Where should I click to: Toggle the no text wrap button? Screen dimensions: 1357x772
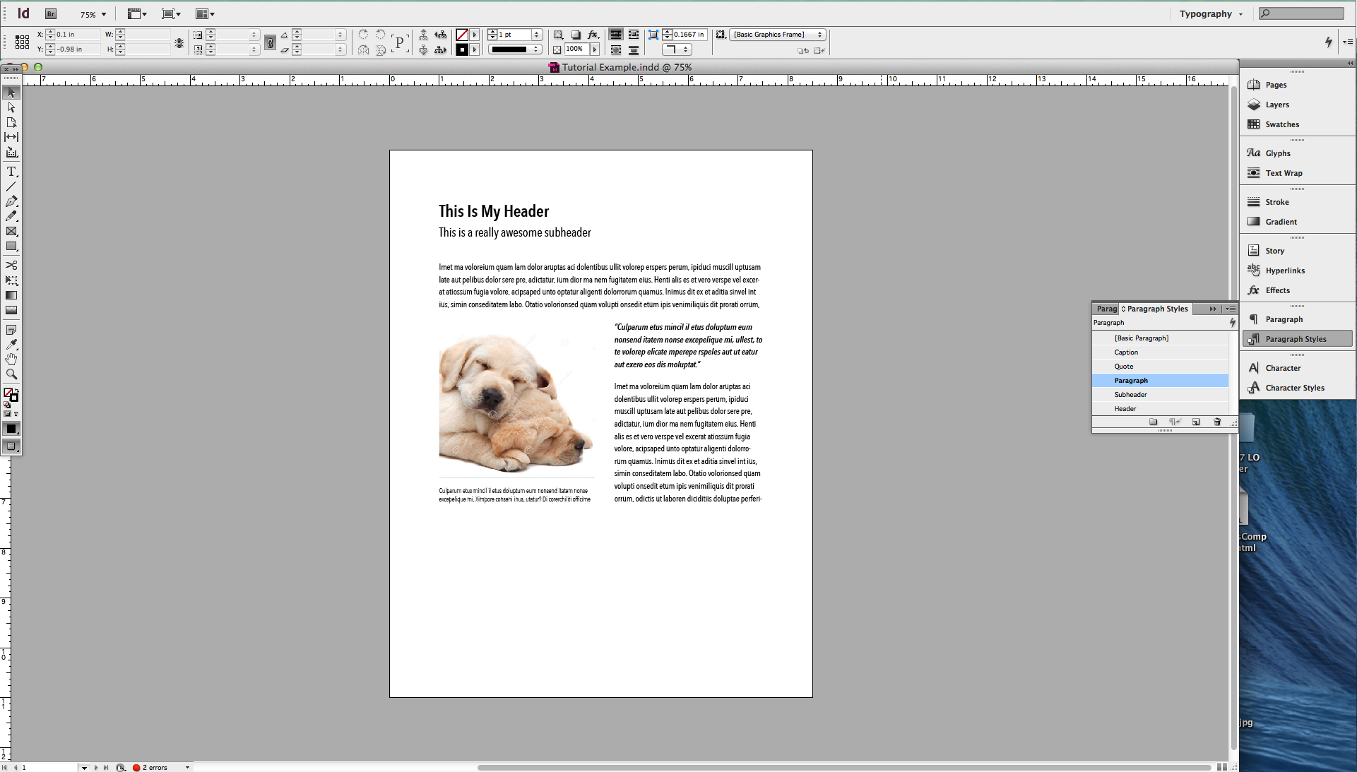click(616, 35)
